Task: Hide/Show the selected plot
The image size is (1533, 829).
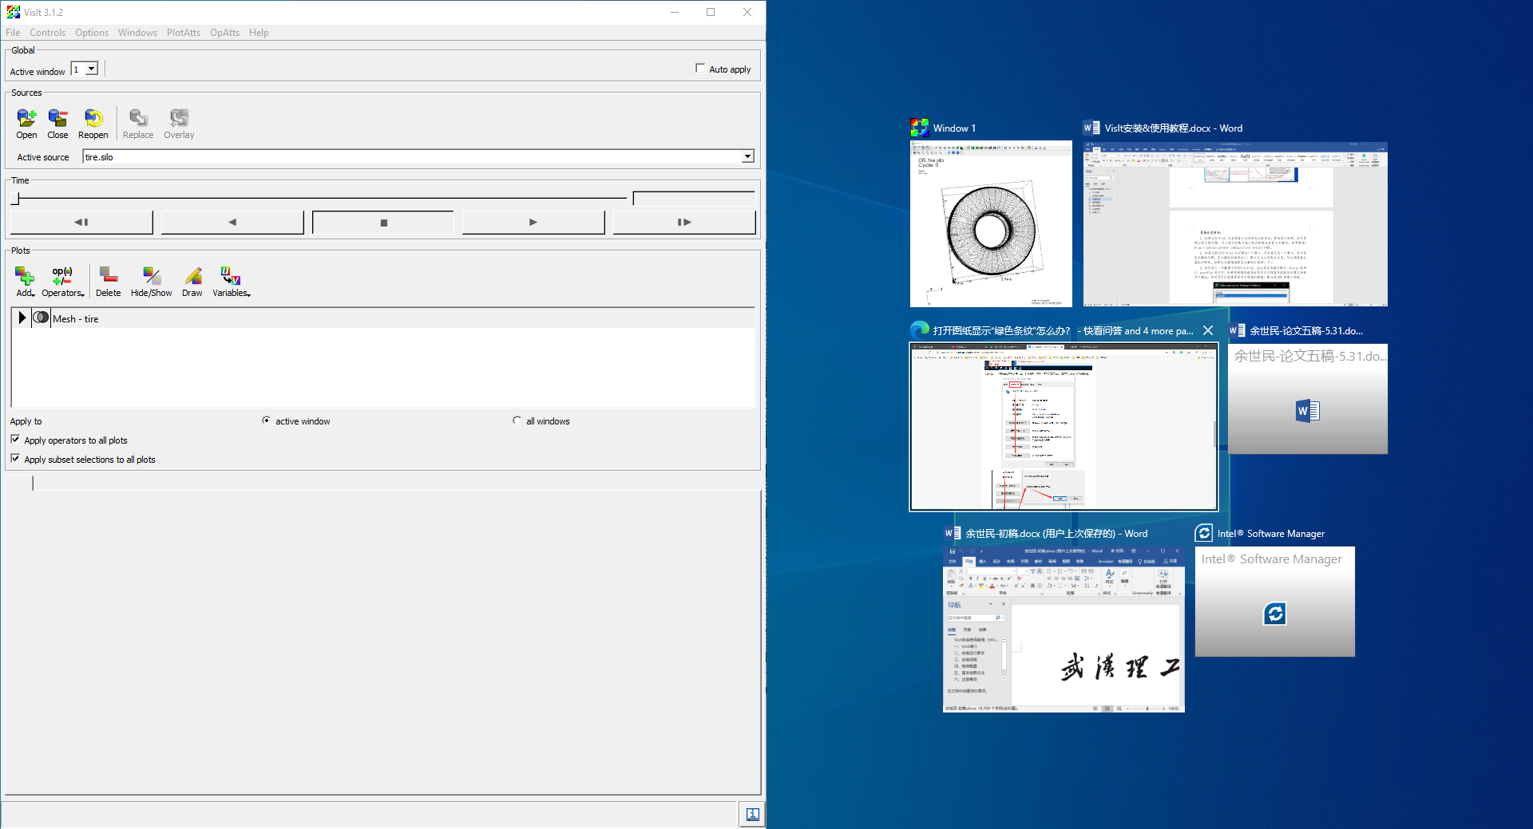Action: [151, 281]
